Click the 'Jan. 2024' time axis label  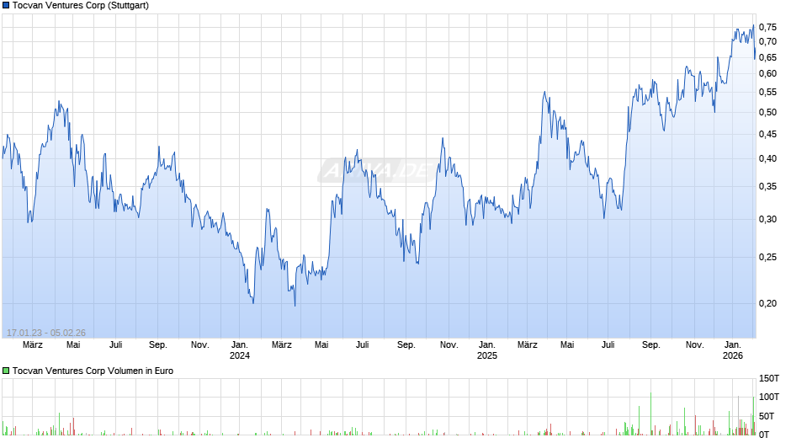(x=240, y=350)
